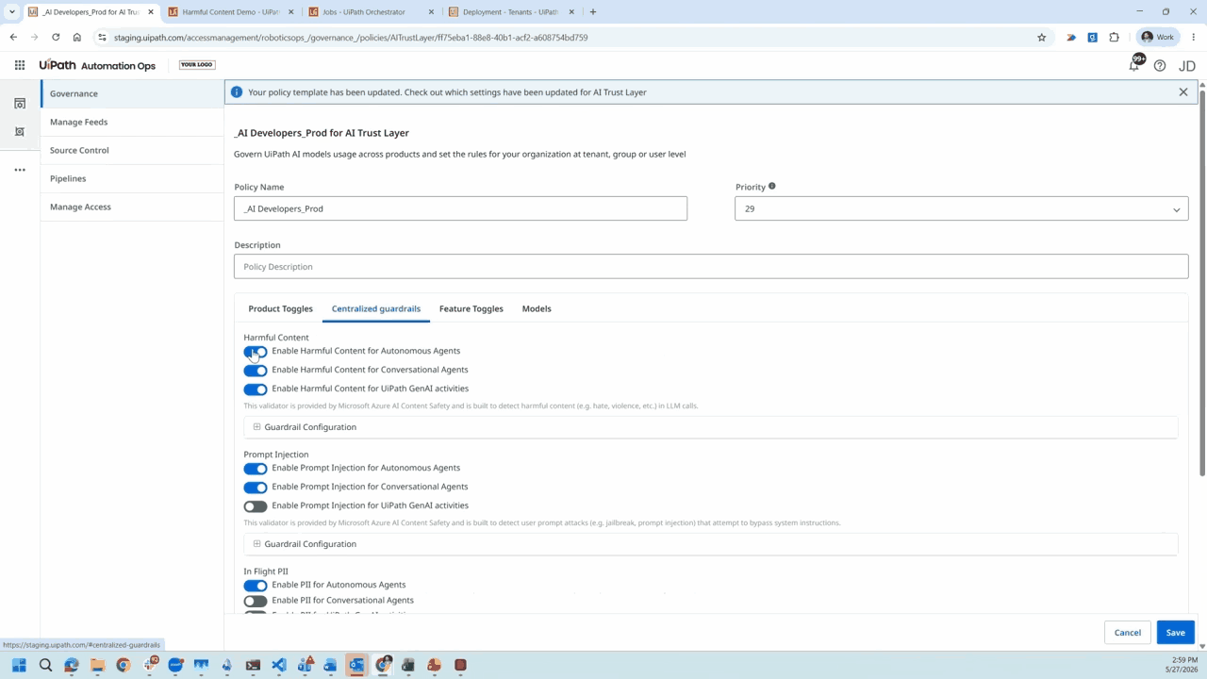Click the Policy Name input field

[460, 208]
